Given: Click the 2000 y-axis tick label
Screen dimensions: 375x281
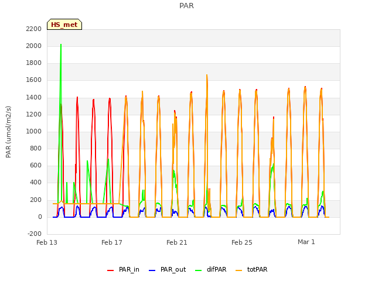Looking at the screenshot, I should [34, 46].
